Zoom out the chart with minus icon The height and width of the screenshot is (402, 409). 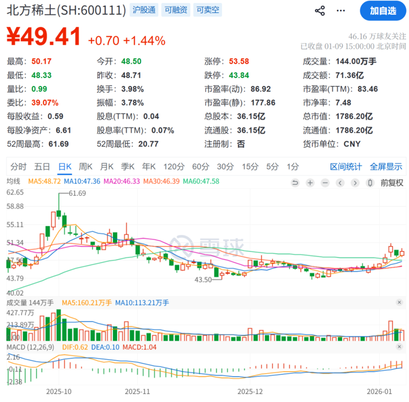324,182
